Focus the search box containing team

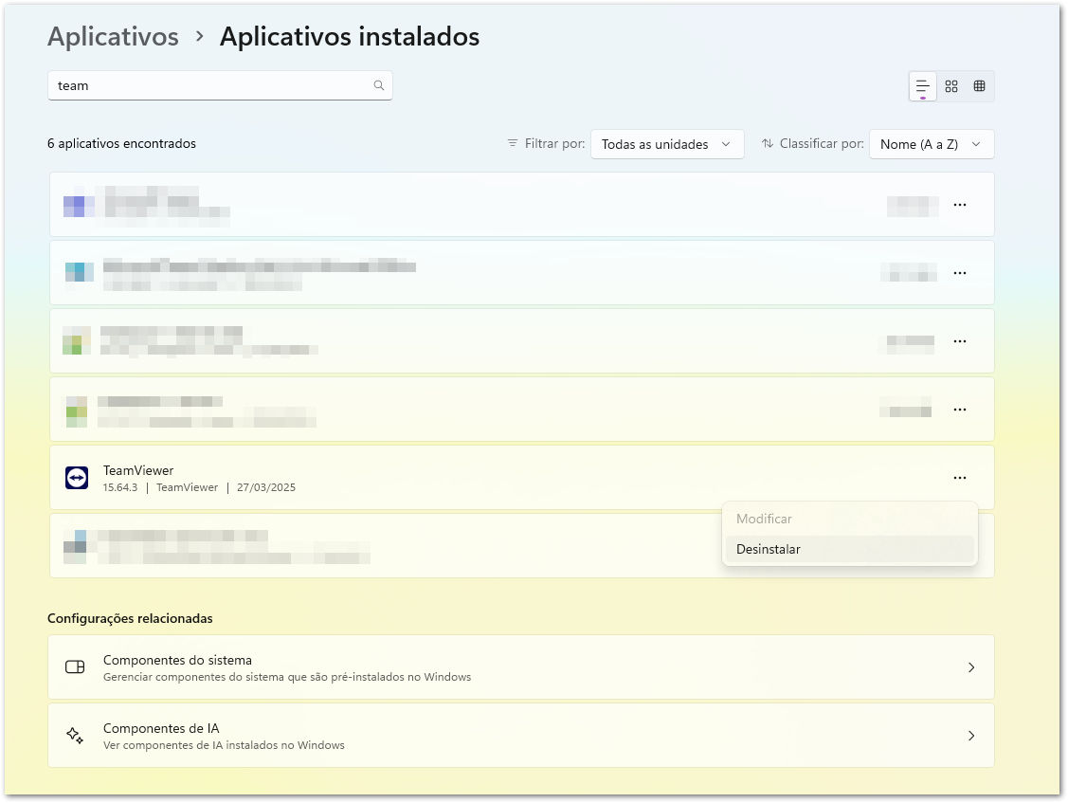(220, 85)
